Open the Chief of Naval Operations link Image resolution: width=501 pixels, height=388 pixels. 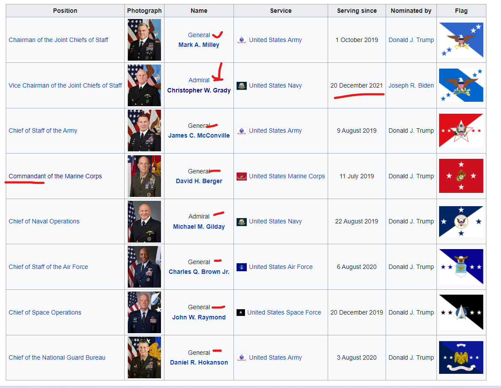pos(44,222)
